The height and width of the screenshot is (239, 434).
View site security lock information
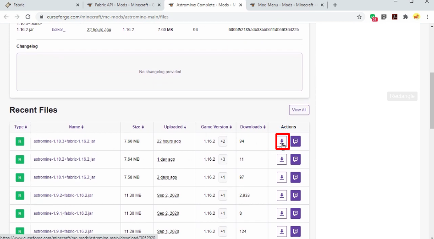point(42,17)
